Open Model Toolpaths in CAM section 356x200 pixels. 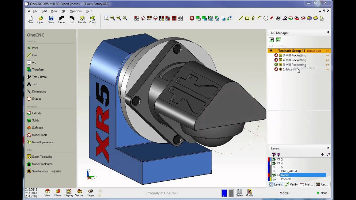39,164
